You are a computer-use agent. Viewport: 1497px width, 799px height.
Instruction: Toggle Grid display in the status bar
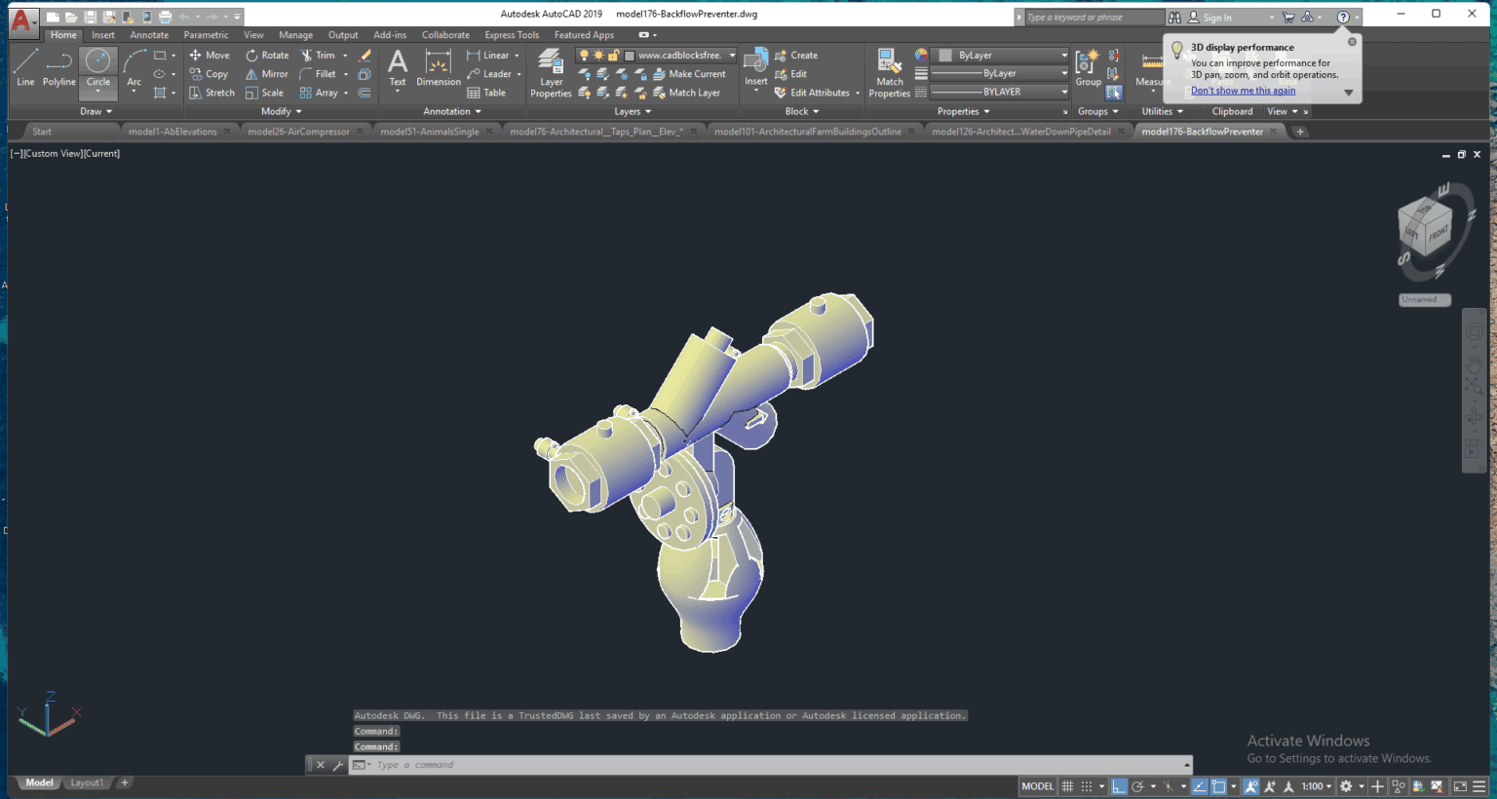tap(1067, 786)
